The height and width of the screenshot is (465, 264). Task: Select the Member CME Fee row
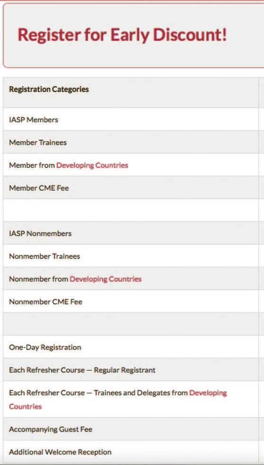(x=131, y=187)
